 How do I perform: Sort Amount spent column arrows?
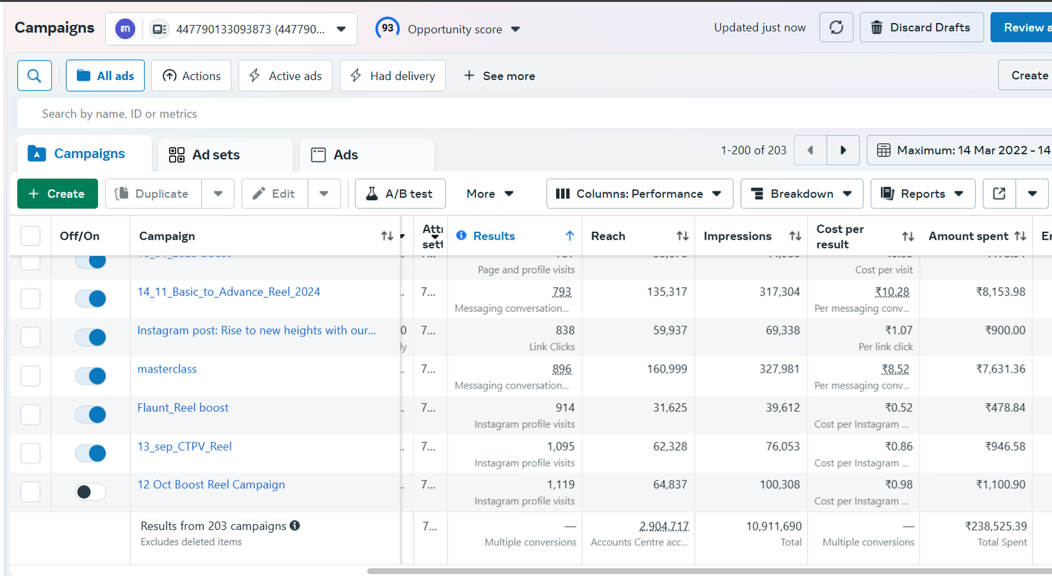coord(1020,236)
